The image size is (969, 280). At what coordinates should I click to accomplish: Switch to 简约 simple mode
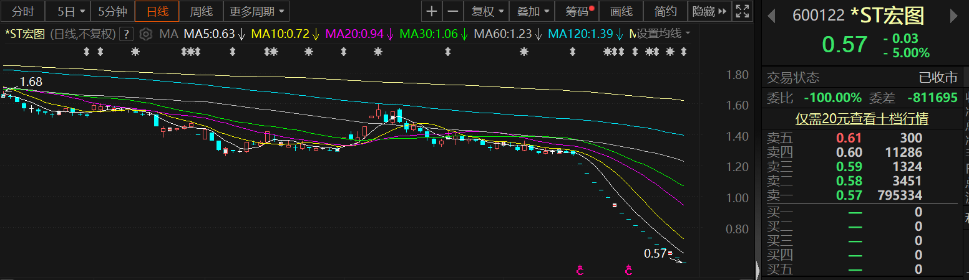tap(665, 11)
